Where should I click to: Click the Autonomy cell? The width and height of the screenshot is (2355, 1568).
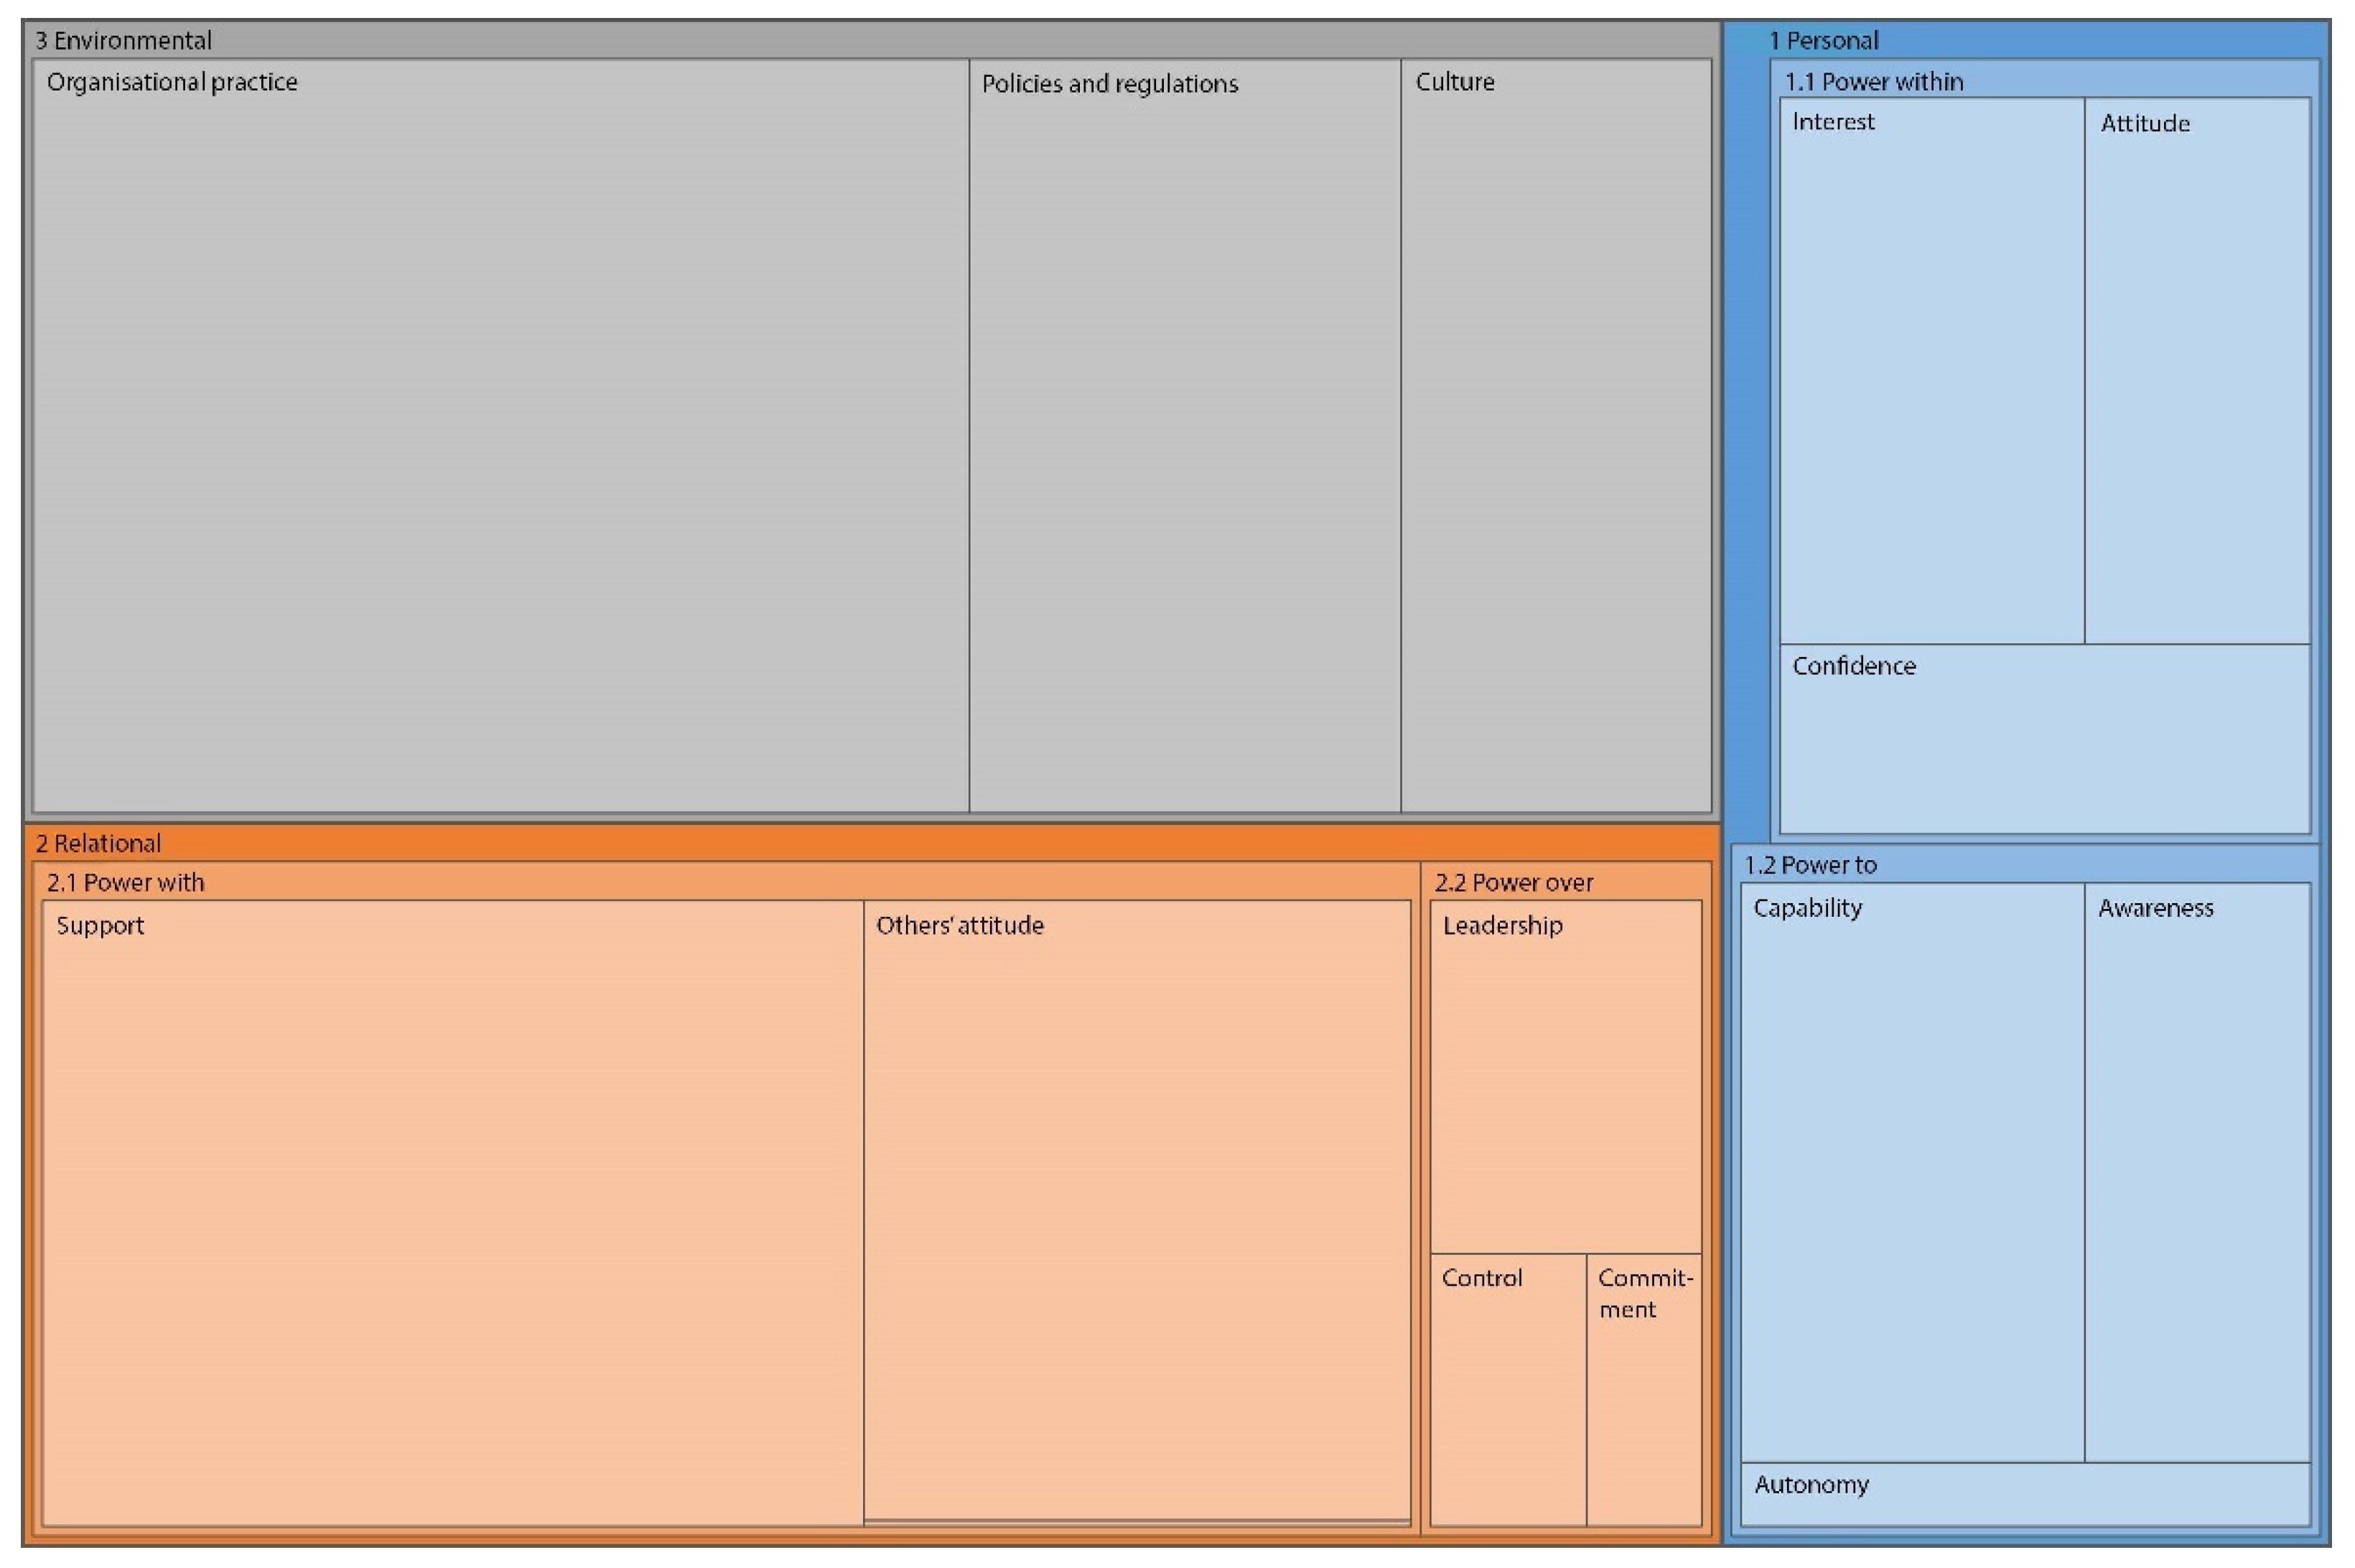pos(2024,1494)
